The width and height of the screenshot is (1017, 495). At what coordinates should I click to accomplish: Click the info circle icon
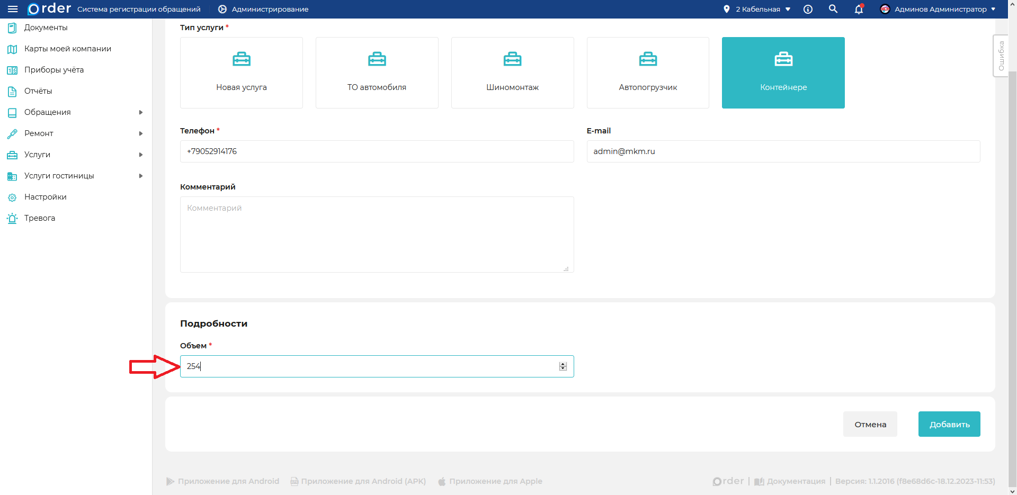[808, 9]
